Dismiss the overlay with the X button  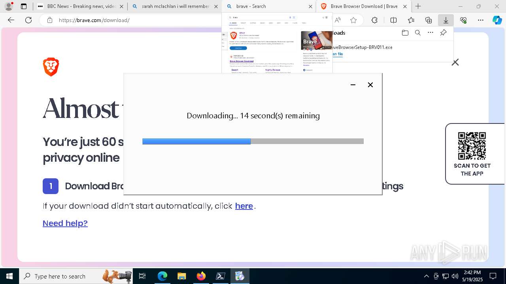(x=455, y=62)
